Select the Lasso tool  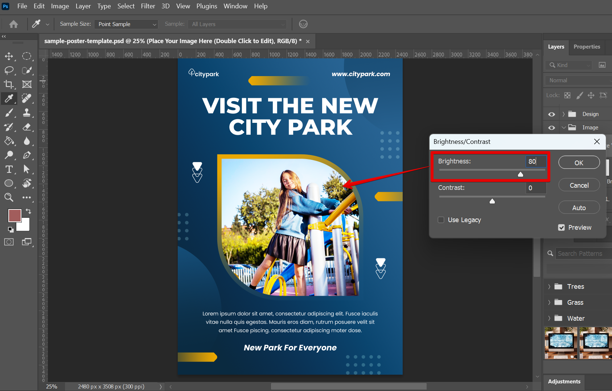click(9, 70)
